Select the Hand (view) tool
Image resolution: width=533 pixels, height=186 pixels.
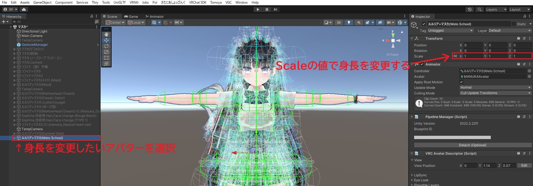tap(106, 34)
